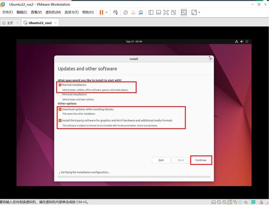Image resolution: width=269 pixels, height=205 pixels.
Task: Click the installation progress bar
Action: click(134, 177)
